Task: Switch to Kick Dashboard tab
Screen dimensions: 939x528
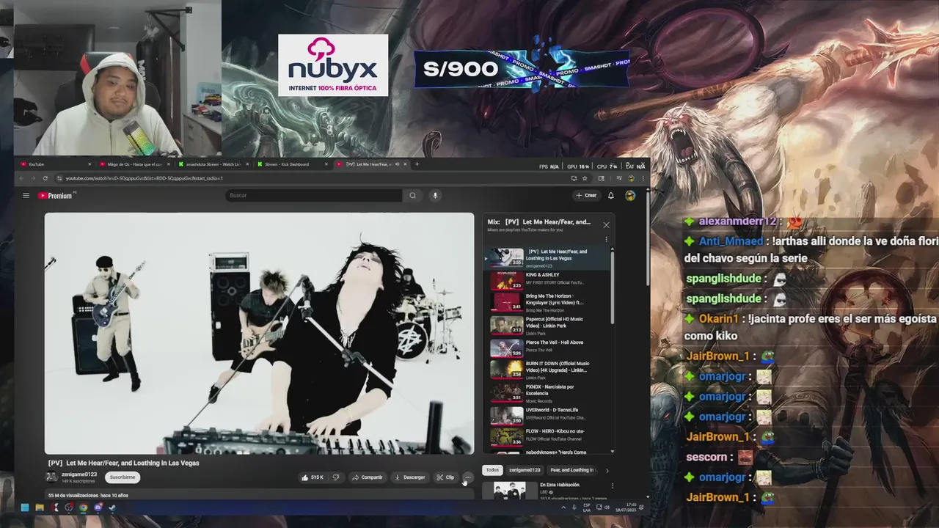Action: (x=293, y=164)
